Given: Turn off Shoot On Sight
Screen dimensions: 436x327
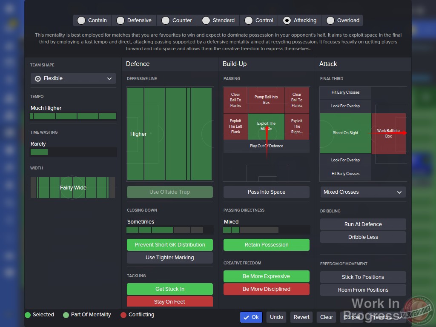Looking at the screenshot, I should (345, 133).
